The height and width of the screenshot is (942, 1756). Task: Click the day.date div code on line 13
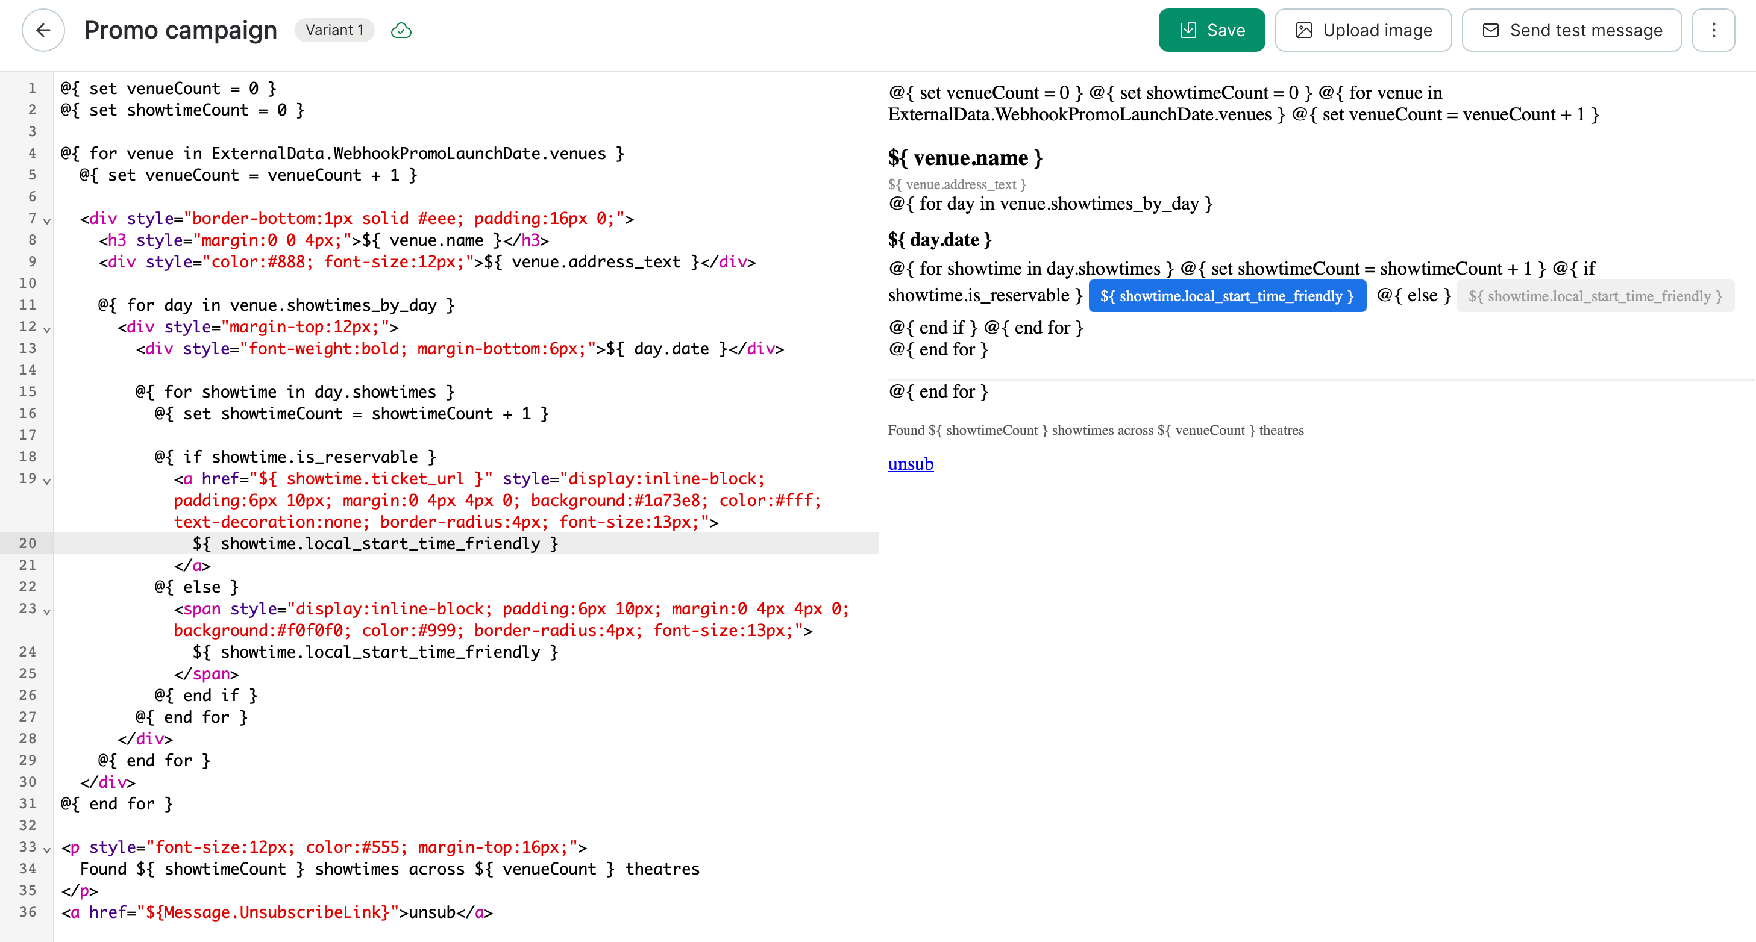pos(460,349)
